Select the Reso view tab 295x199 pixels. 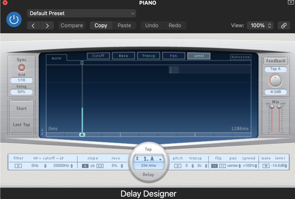[123, 56]
